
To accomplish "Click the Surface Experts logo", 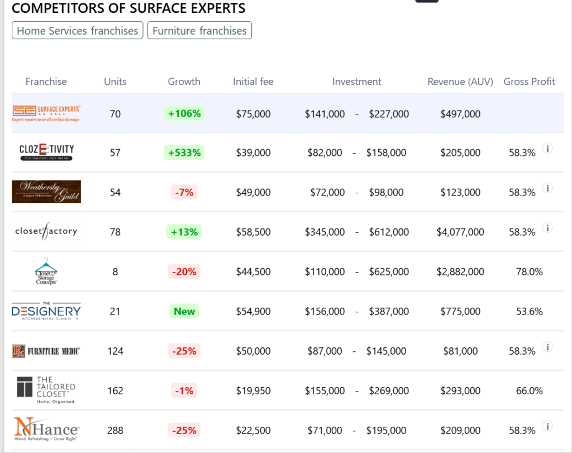I will pyautogui.click(x=46, y=113).
